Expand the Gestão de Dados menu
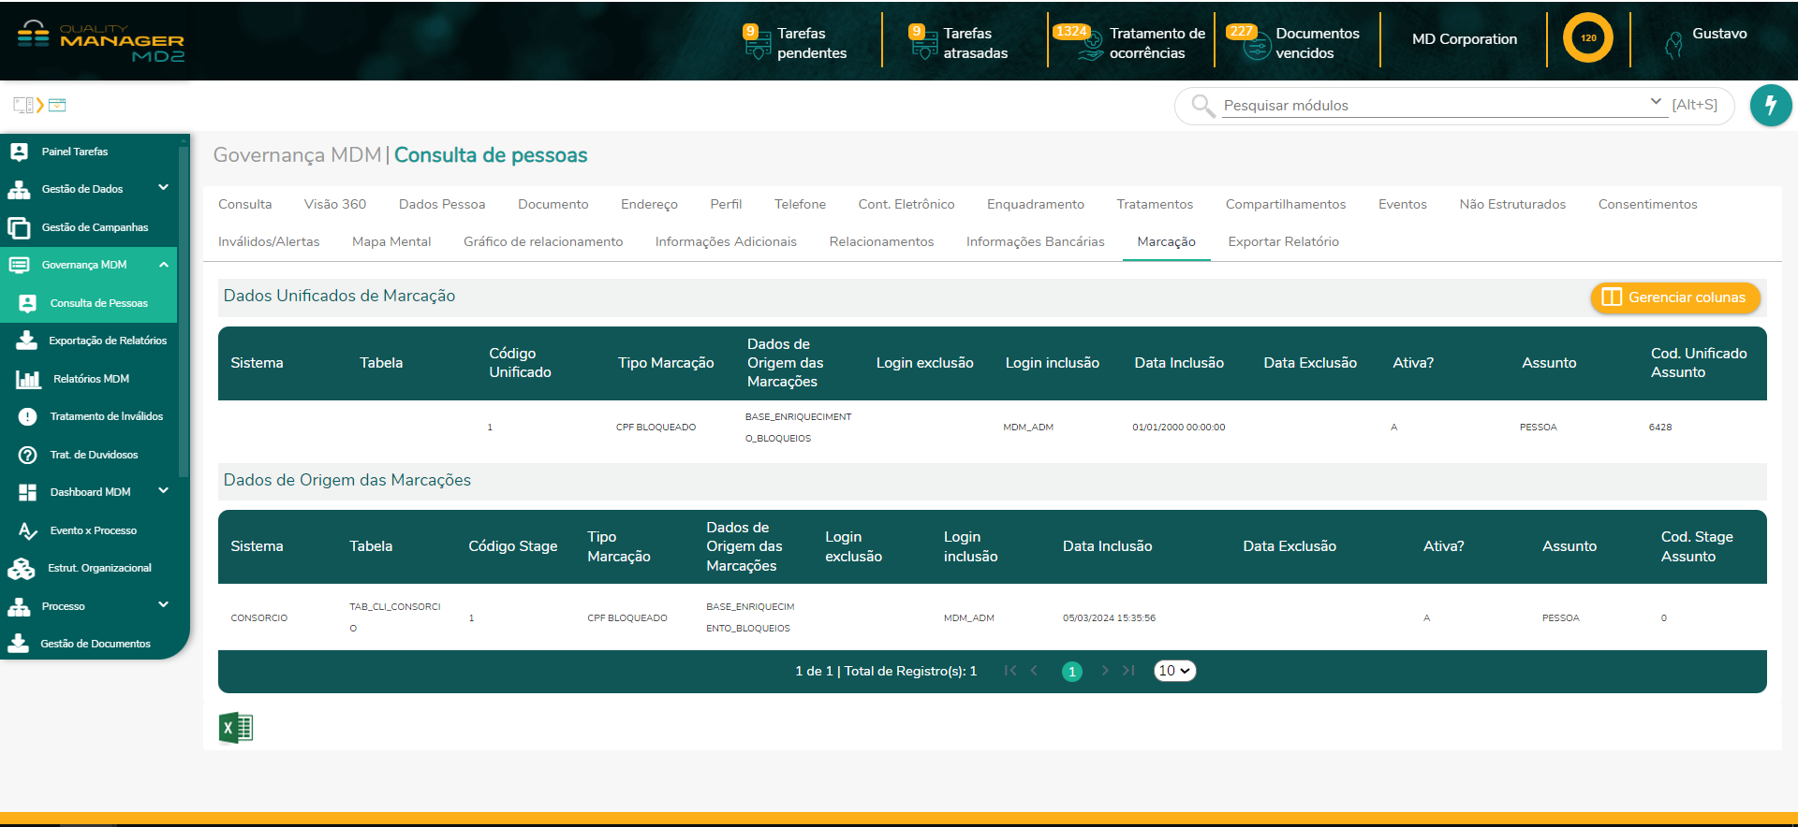Screen dimensions: 1798x827 [163, 188]
